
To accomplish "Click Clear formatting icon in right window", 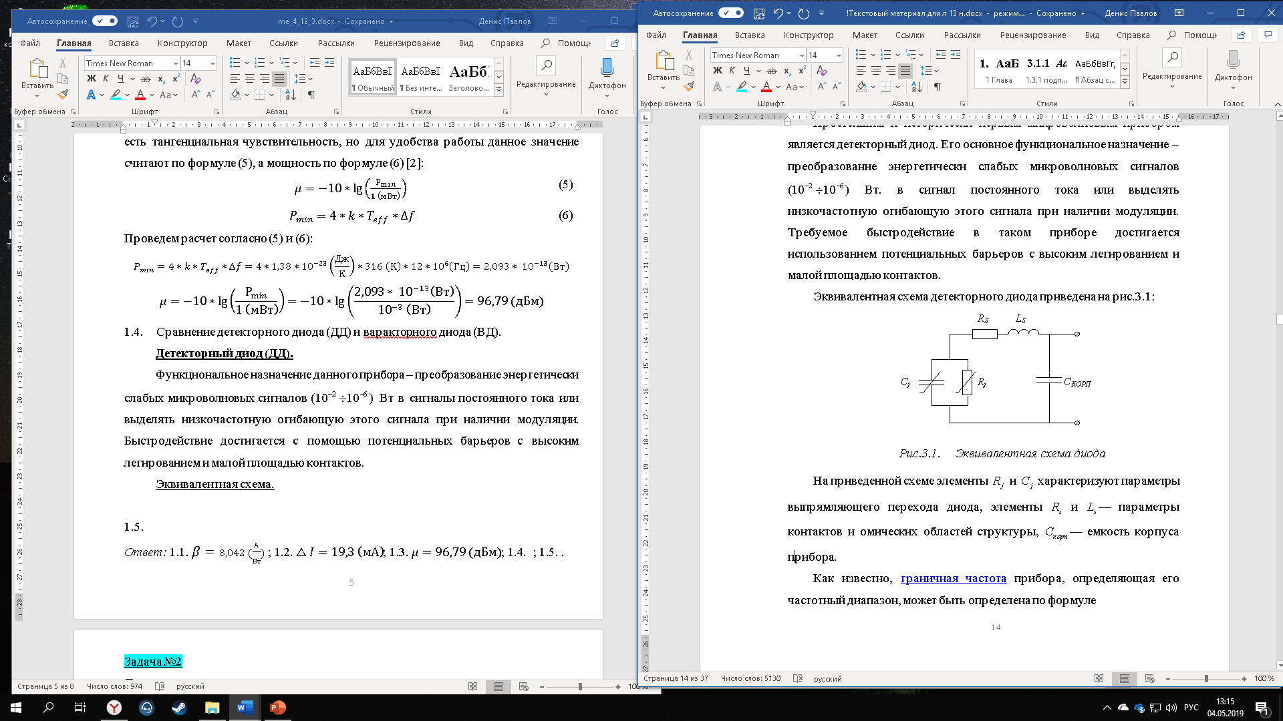I will point(821,71).
